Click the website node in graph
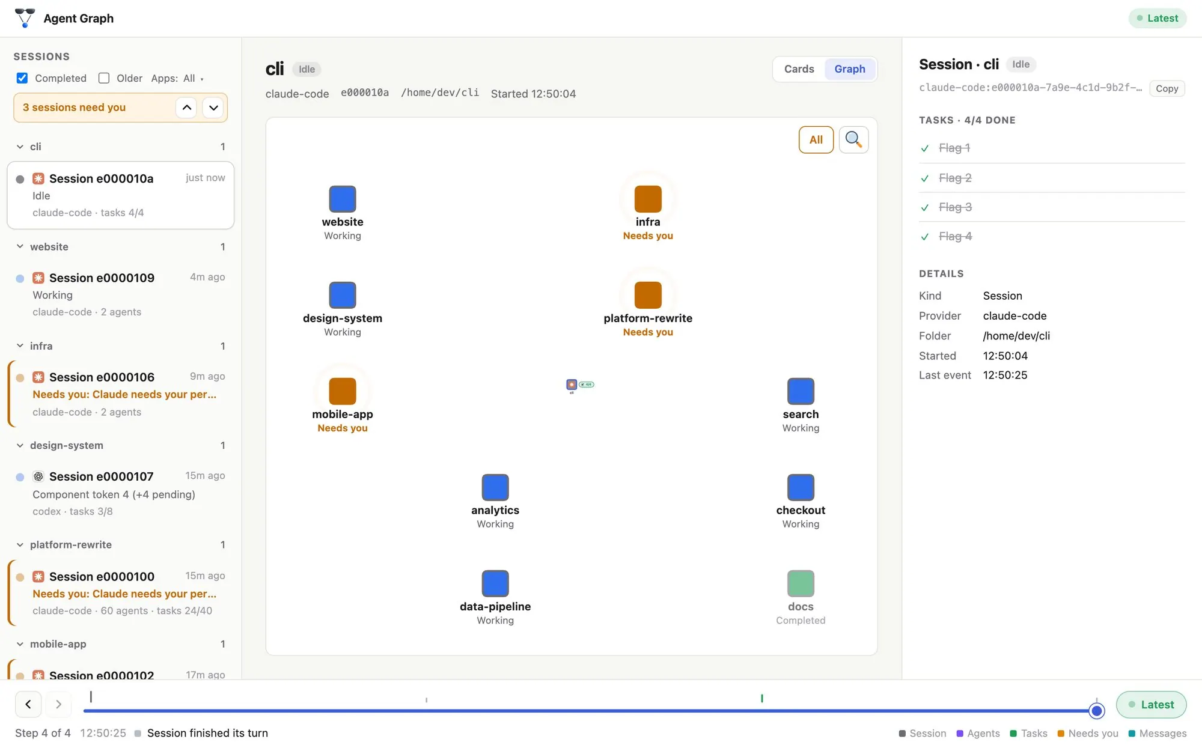This screenshot has height=751, width=1202. (x=343, y=199)
